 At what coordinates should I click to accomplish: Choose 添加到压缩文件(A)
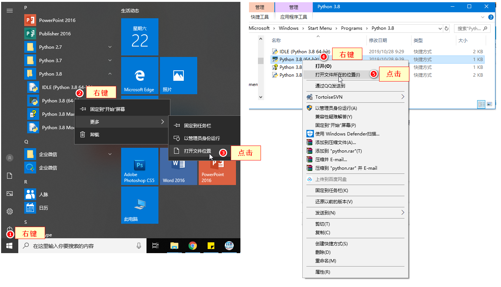[355, 142]
